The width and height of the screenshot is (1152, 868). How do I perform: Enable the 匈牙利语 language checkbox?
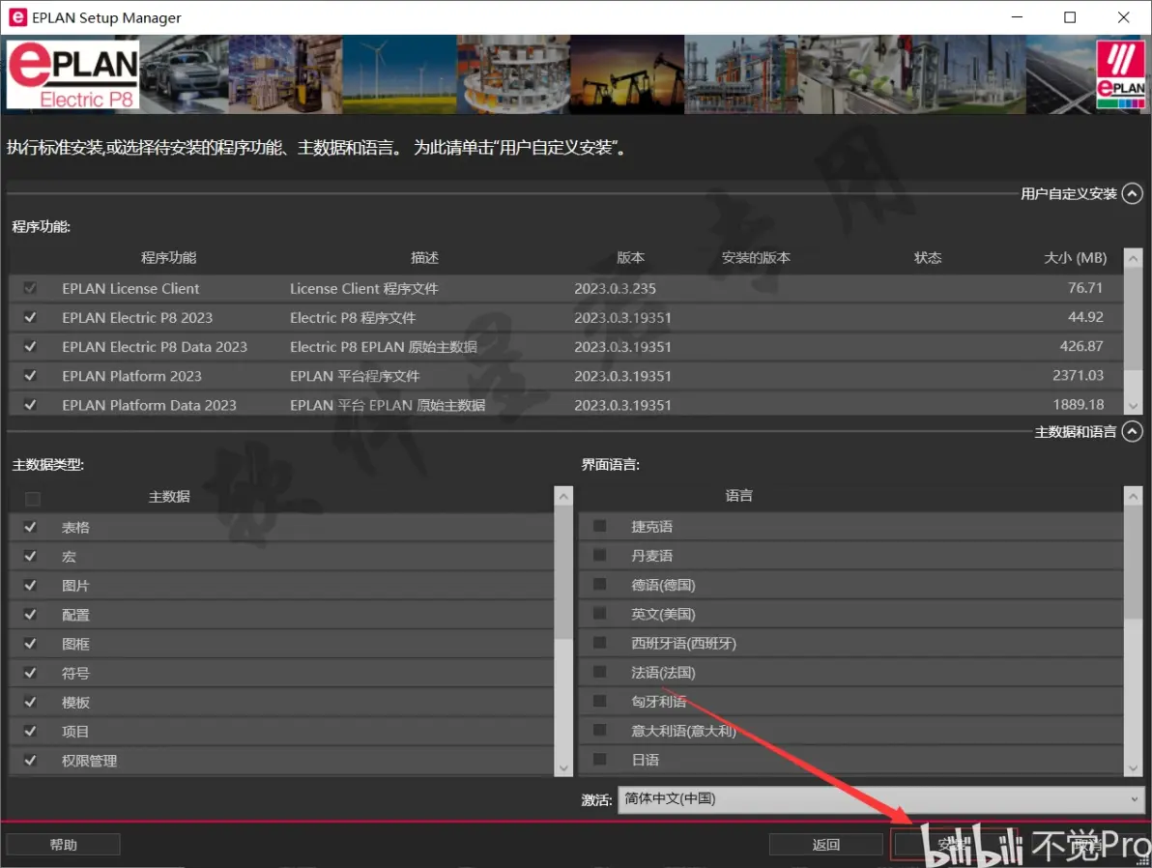599,701
